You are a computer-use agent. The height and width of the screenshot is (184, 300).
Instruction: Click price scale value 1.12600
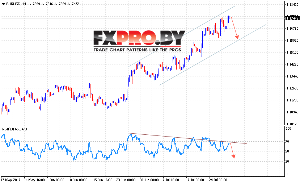point(292,88)
